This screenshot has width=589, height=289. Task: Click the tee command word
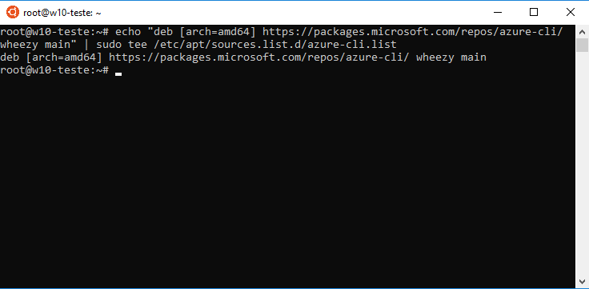[x=138, y=45]
